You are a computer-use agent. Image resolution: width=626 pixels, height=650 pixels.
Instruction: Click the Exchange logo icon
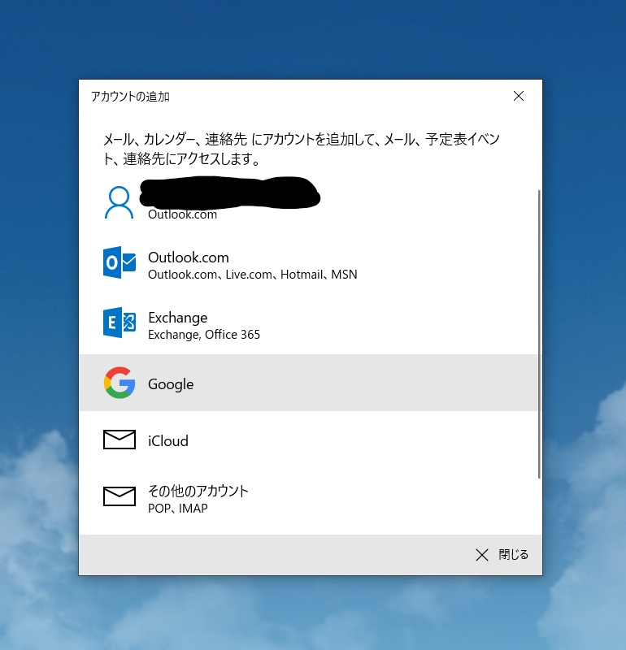(120, 323)
